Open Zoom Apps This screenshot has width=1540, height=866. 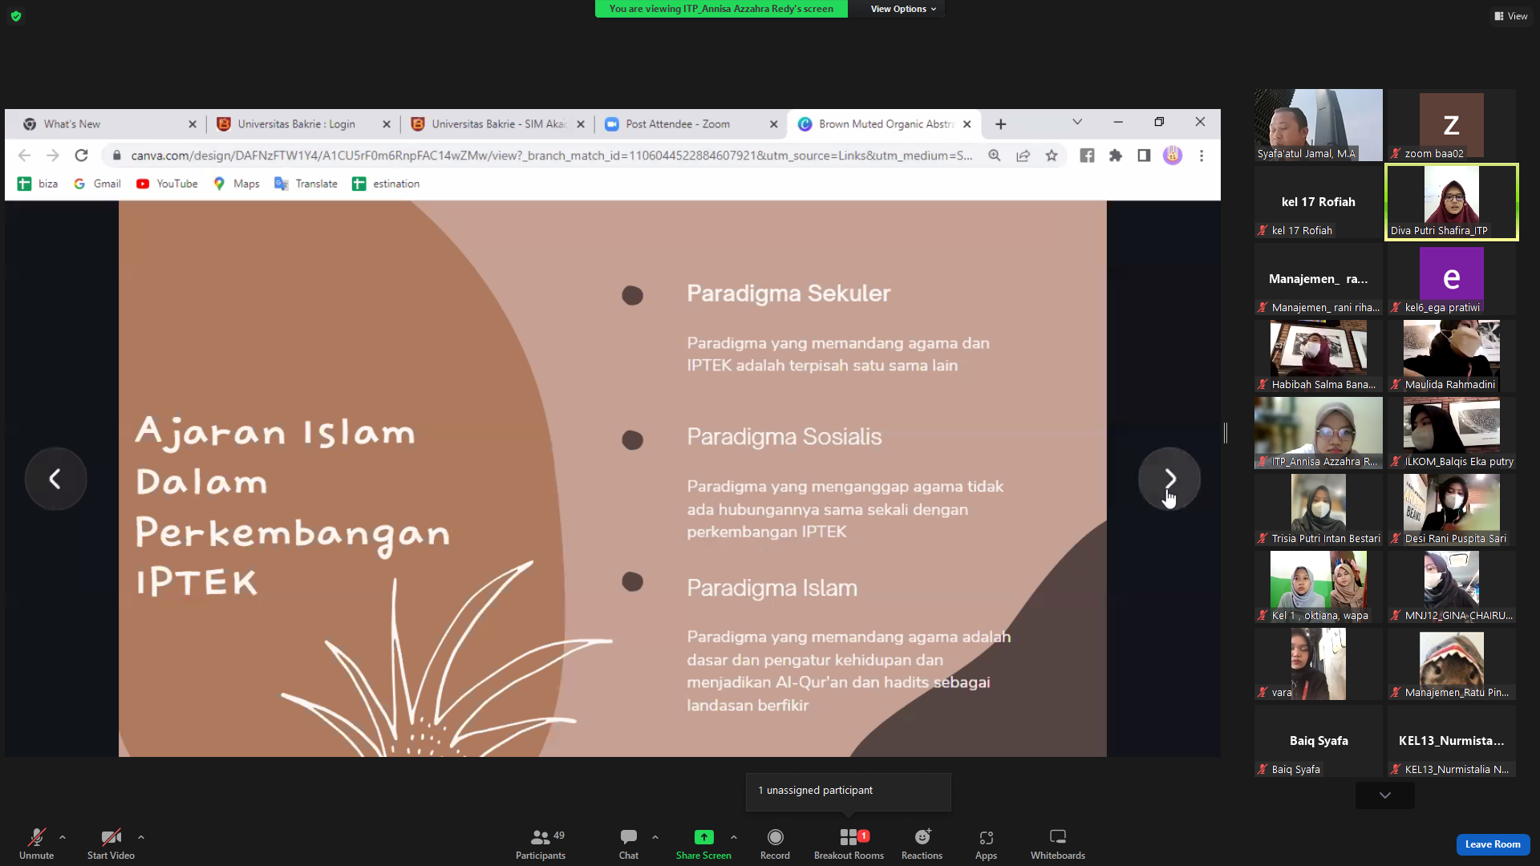[986, 844]
